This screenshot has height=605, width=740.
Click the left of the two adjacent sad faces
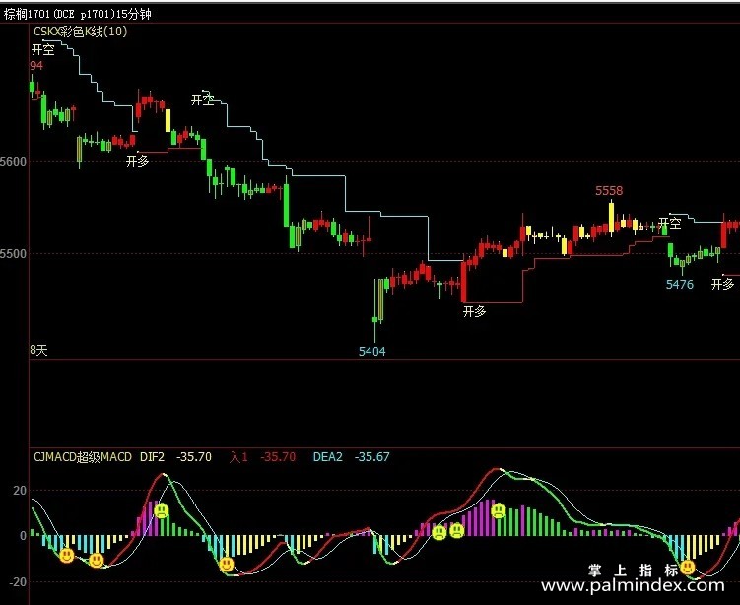[x=439, y=533]
